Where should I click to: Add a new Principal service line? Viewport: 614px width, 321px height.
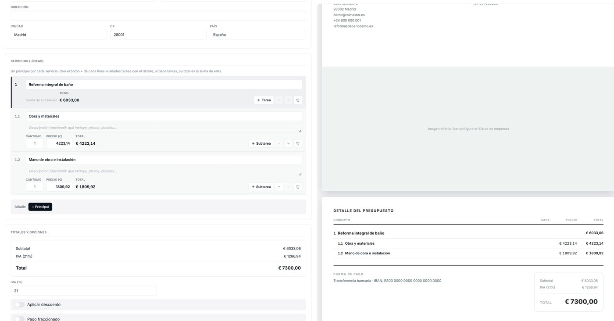pos(40,207)
